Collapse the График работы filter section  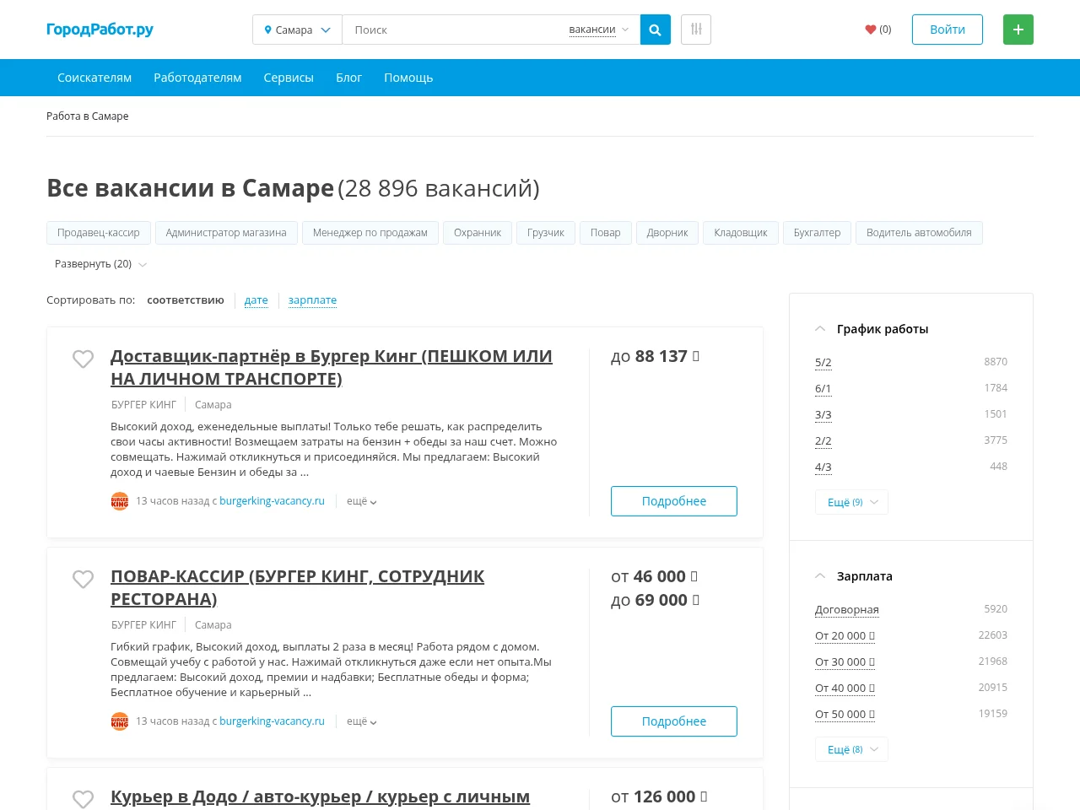tap(820, 329)
